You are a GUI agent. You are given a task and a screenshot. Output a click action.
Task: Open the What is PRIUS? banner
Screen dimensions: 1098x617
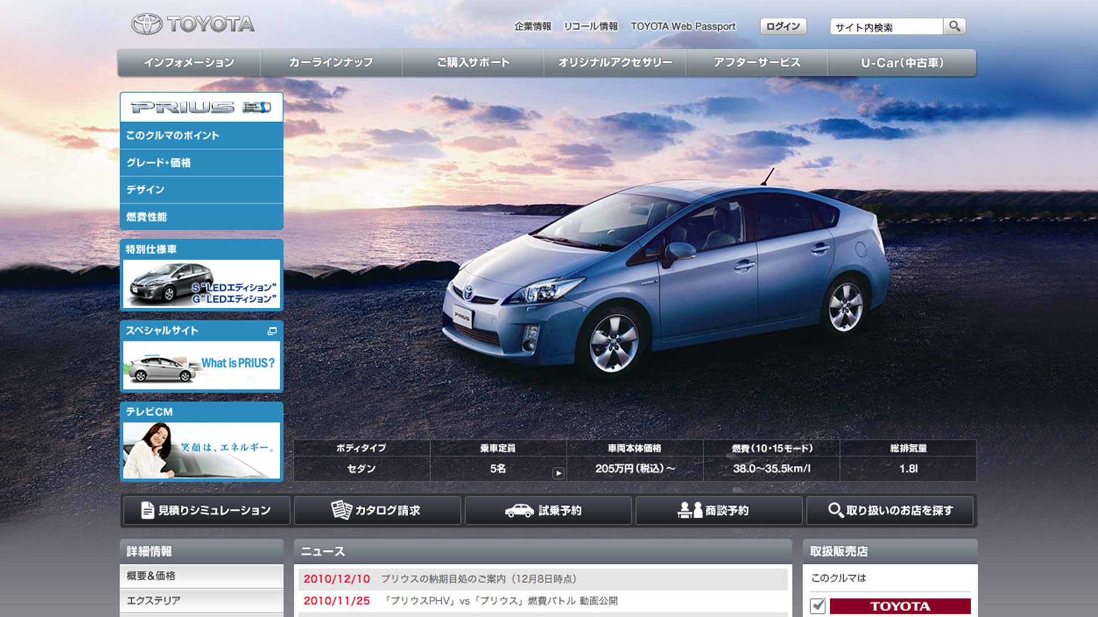click(201, 365)
